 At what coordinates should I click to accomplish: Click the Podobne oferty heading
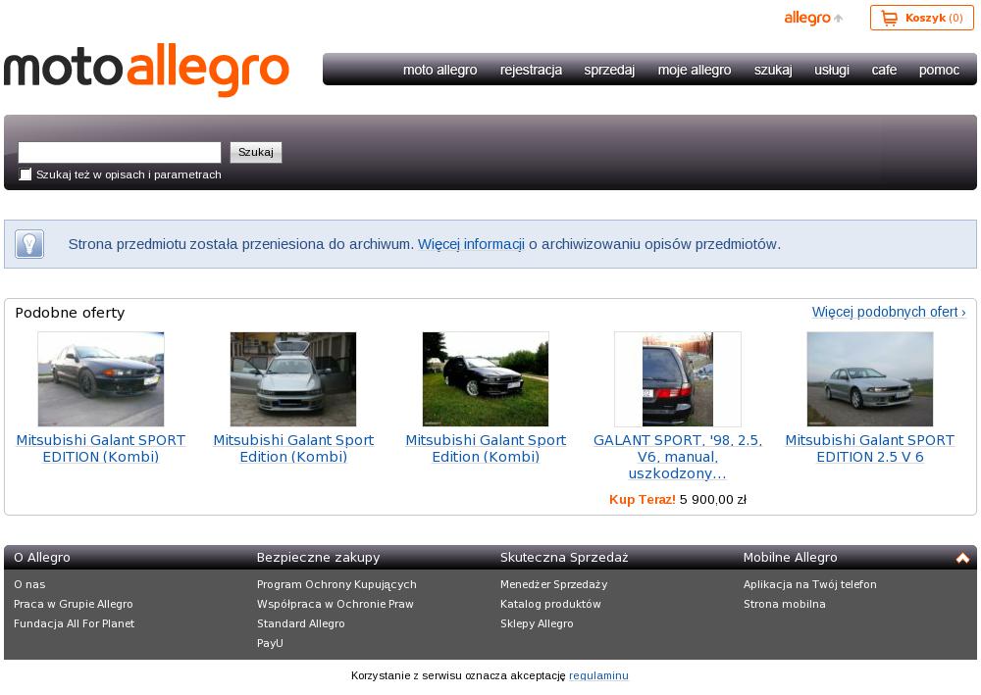pos(70,313)
